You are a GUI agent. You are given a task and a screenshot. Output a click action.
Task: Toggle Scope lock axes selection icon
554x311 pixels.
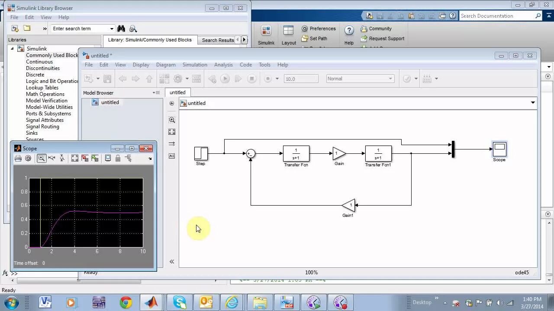tap(118, 159)
